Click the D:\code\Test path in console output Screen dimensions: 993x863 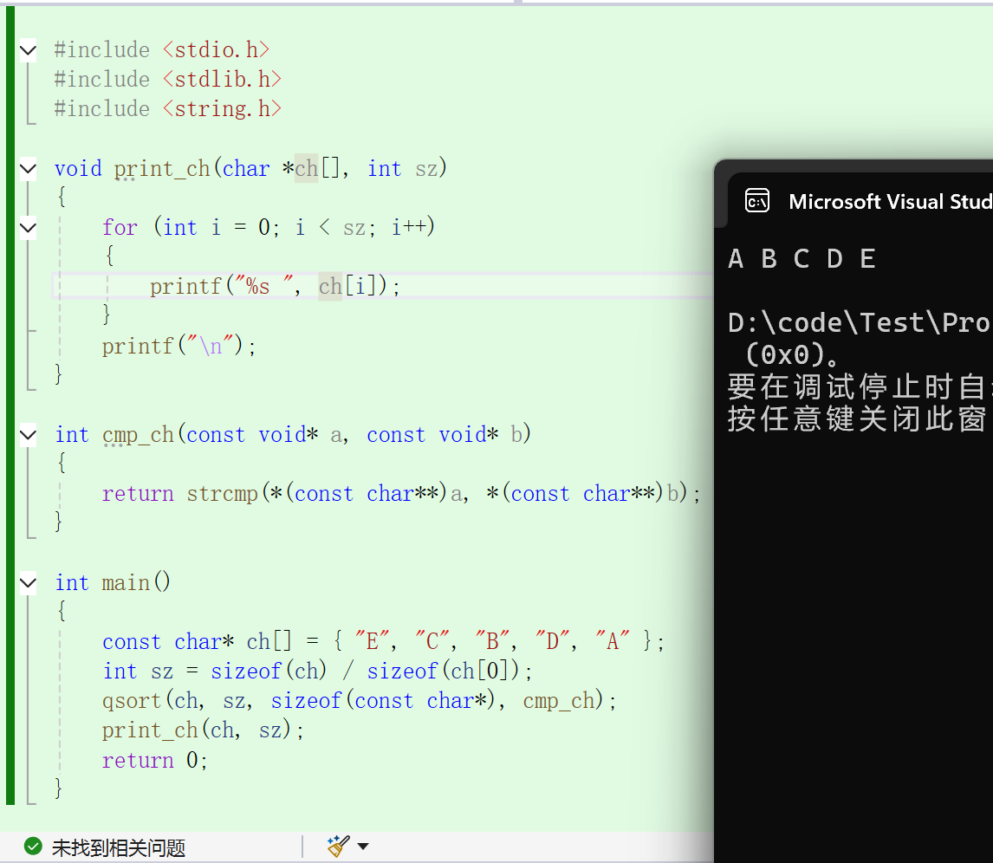858,321
